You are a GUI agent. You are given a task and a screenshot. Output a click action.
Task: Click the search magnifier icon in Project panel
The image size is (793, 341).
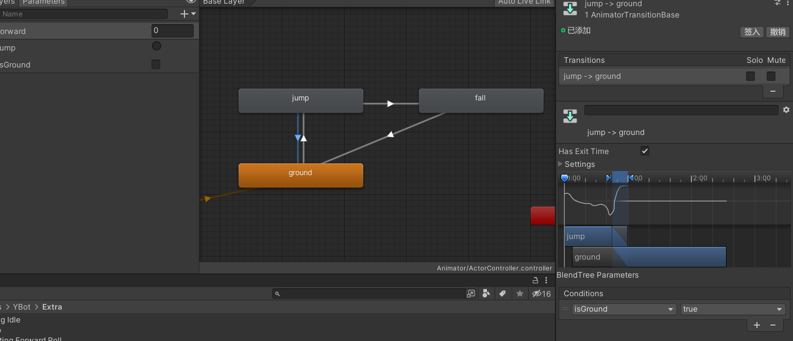click(277, 294)
